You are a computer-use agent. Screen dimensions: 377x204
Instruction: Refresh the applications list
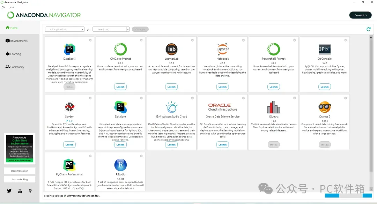tap(368, 29)
